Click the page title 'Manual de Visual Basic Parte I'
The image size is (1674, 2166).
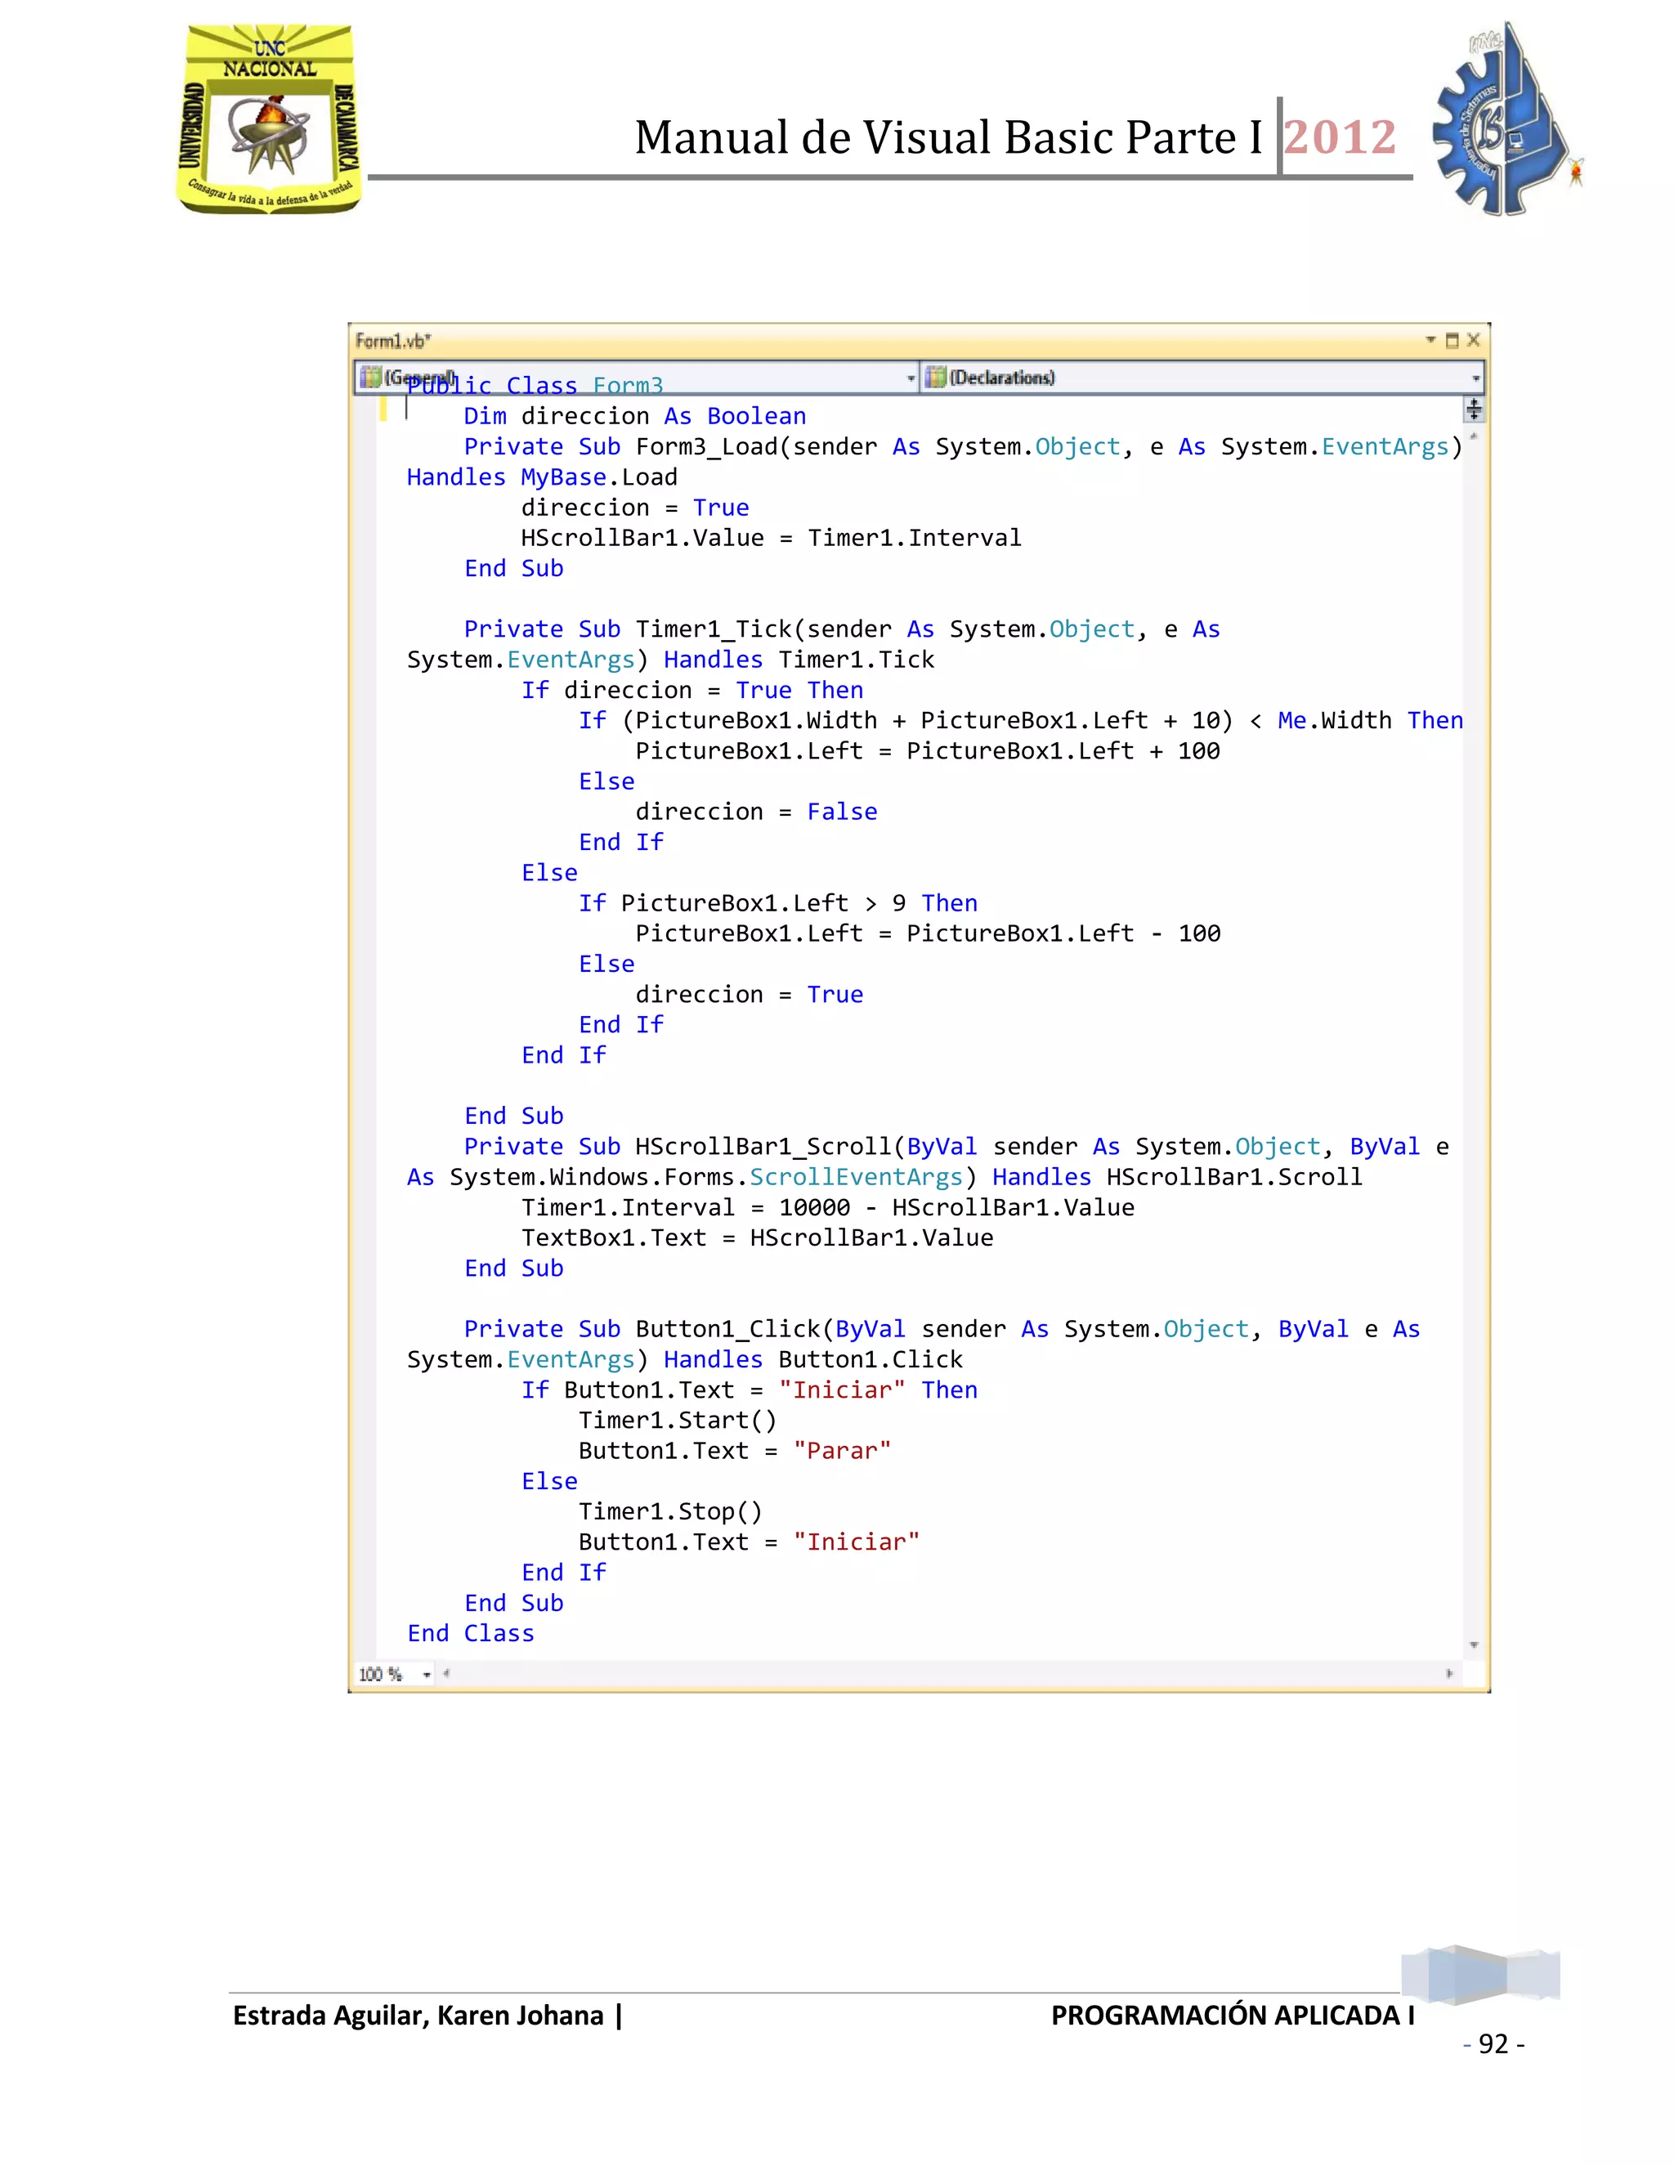(949, 136)
